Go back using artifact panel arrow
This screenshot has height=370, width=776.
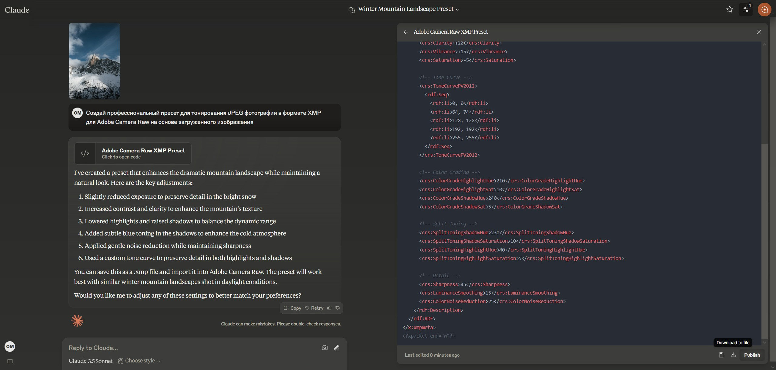coord(406,32)
